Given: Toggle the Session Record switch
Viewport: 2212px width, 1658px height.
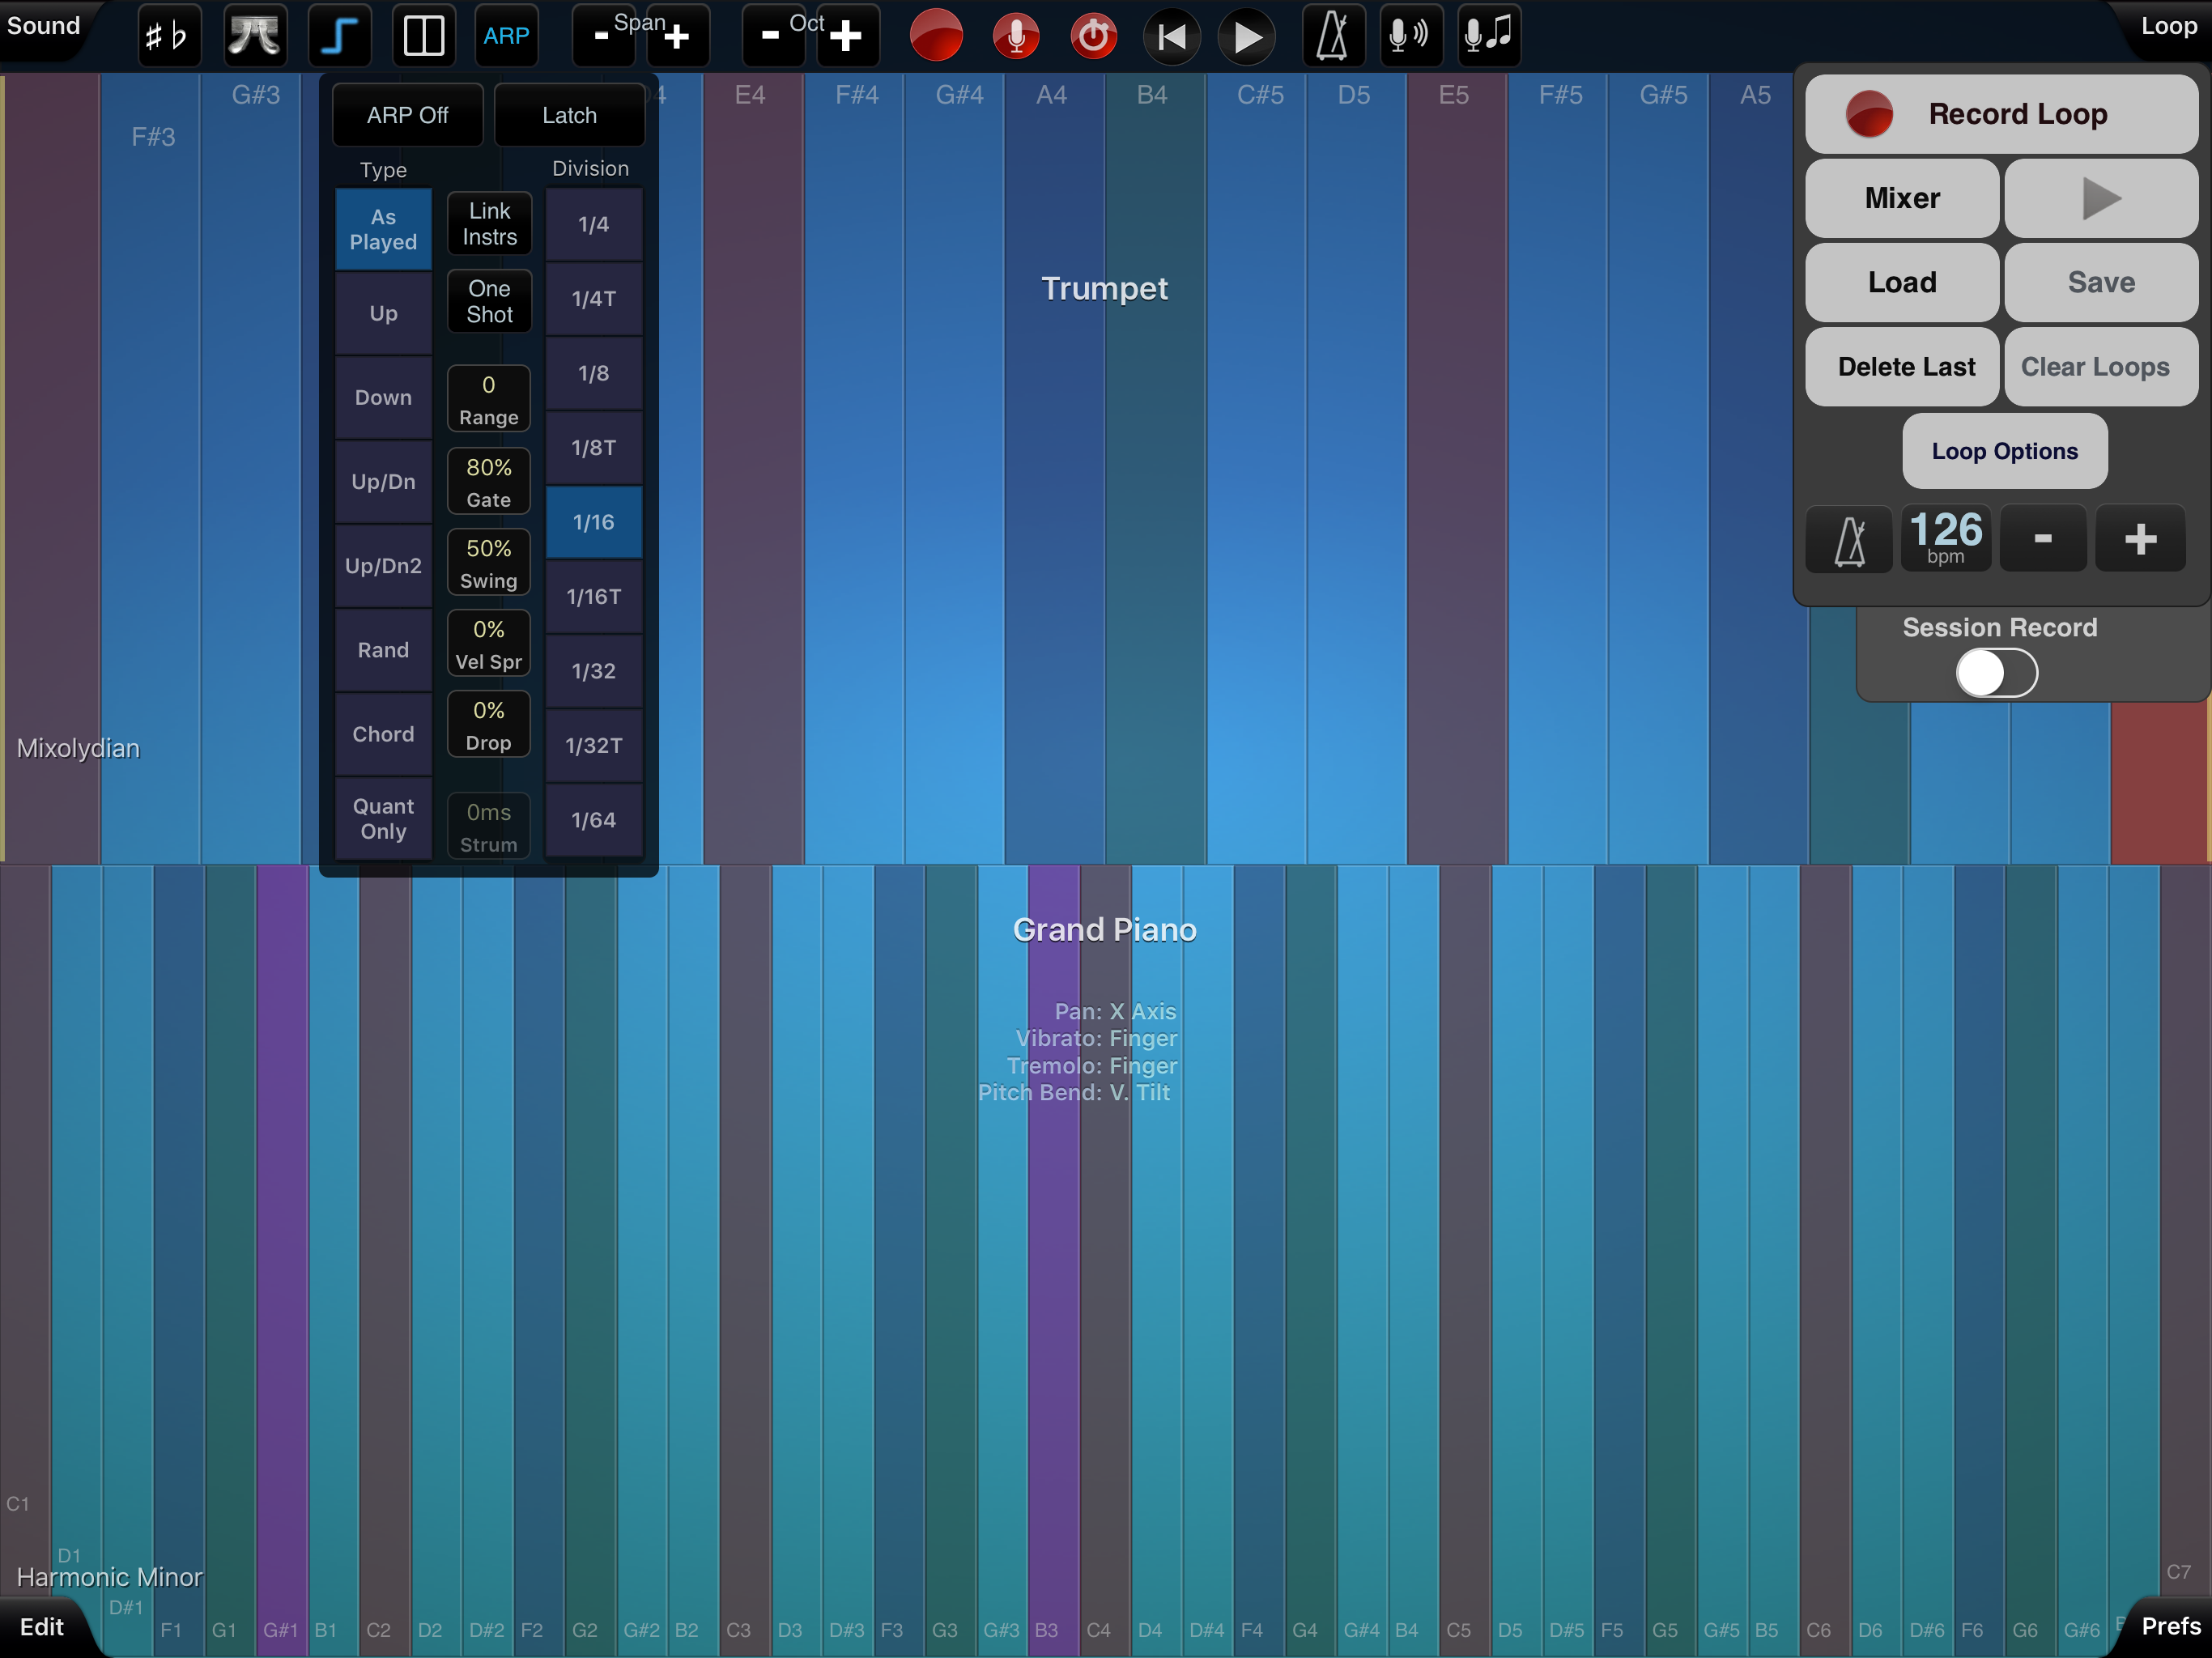Looking at the screenshot, I should click(1996, 673).
